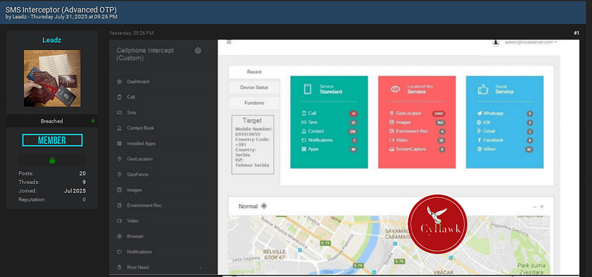
Task: Click the green lock icon under MEMBER
Action: pyautogui.click(x=52, y=160)
